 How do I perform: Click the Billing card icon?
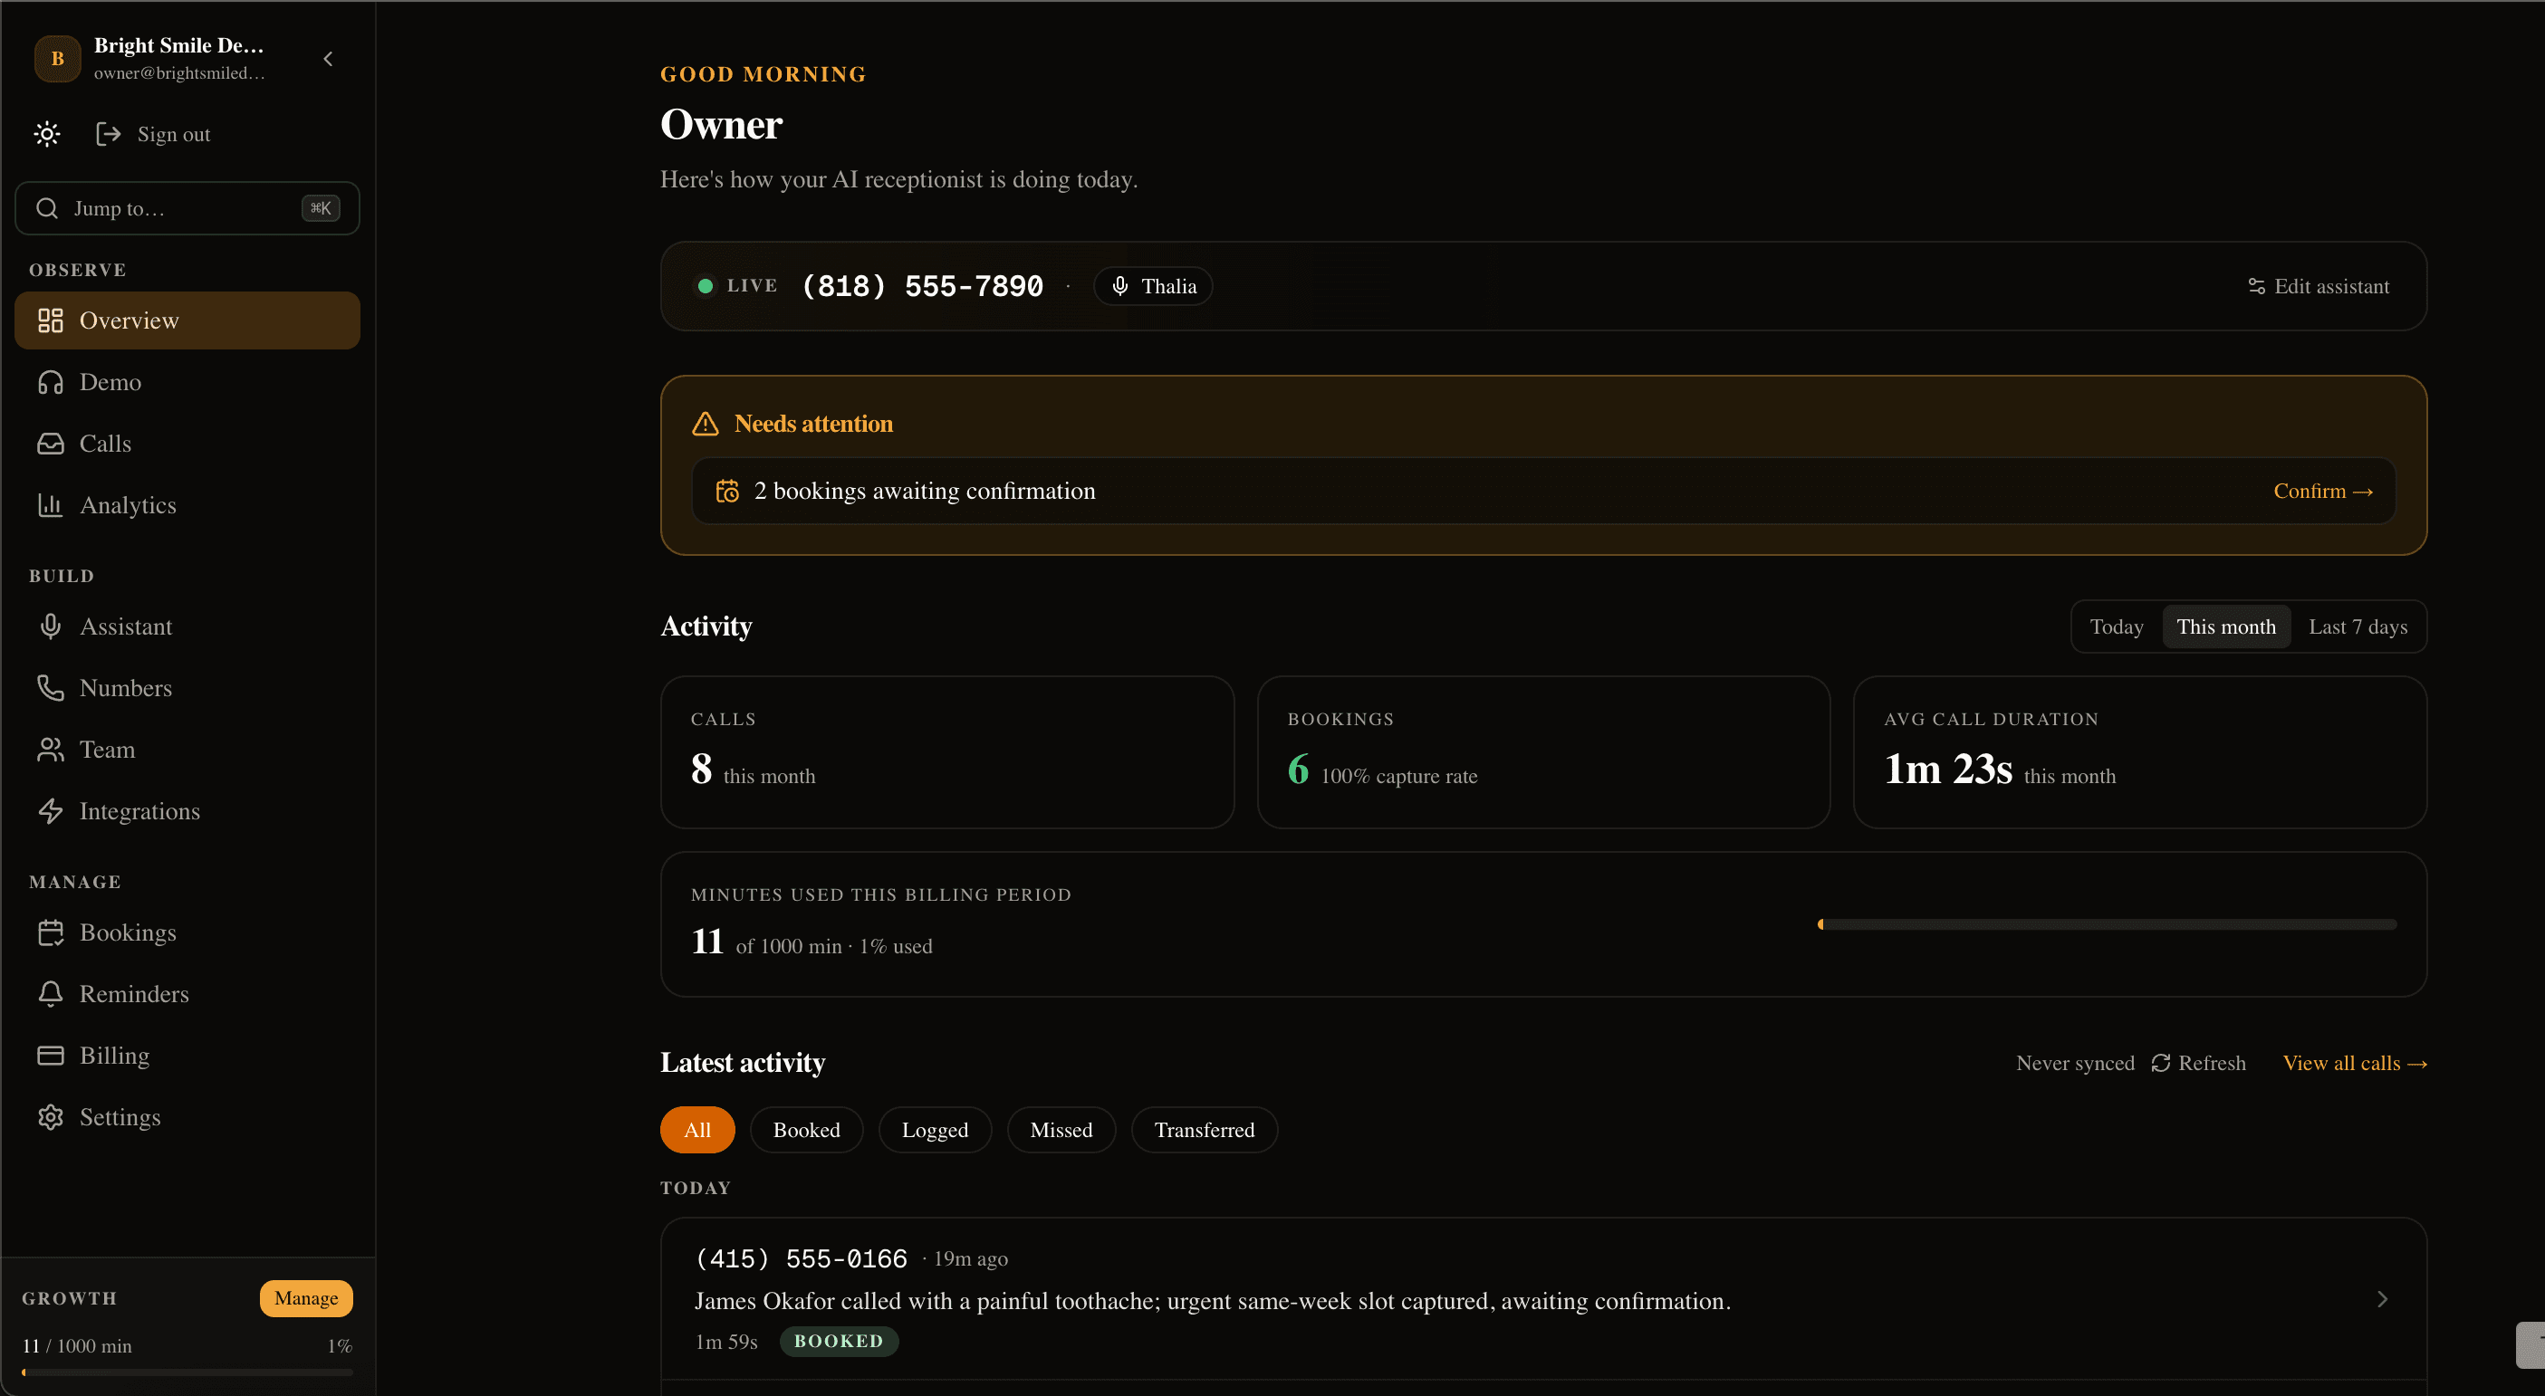point(51,1056)
